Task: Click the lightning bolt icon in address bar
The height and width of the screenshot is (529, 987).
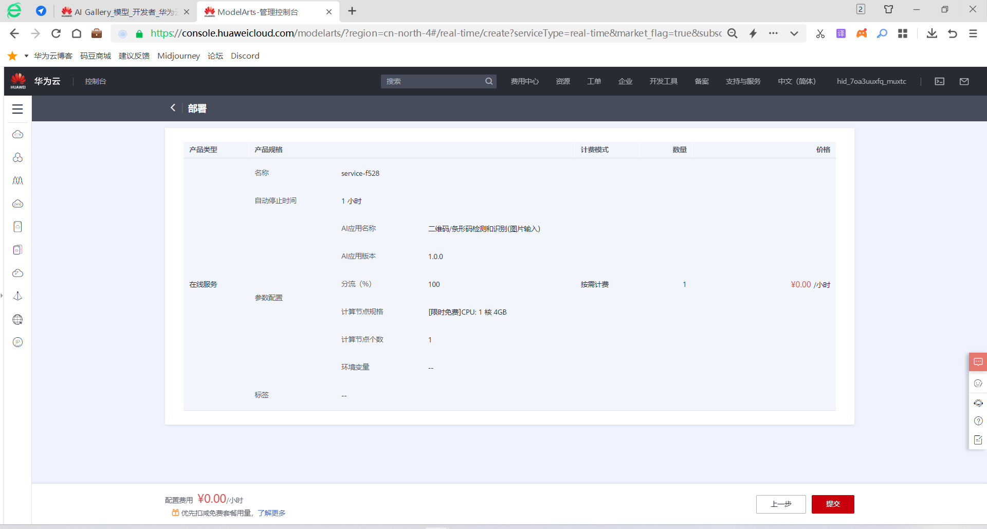Action: click(753, 33)
